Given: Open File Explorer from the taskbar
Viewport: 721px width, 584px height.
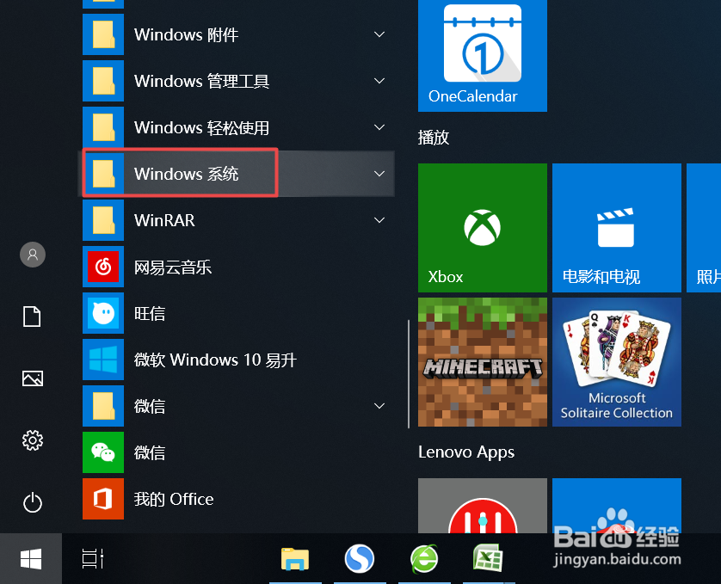Looking at the screenshot, I should tap(295, 559).
